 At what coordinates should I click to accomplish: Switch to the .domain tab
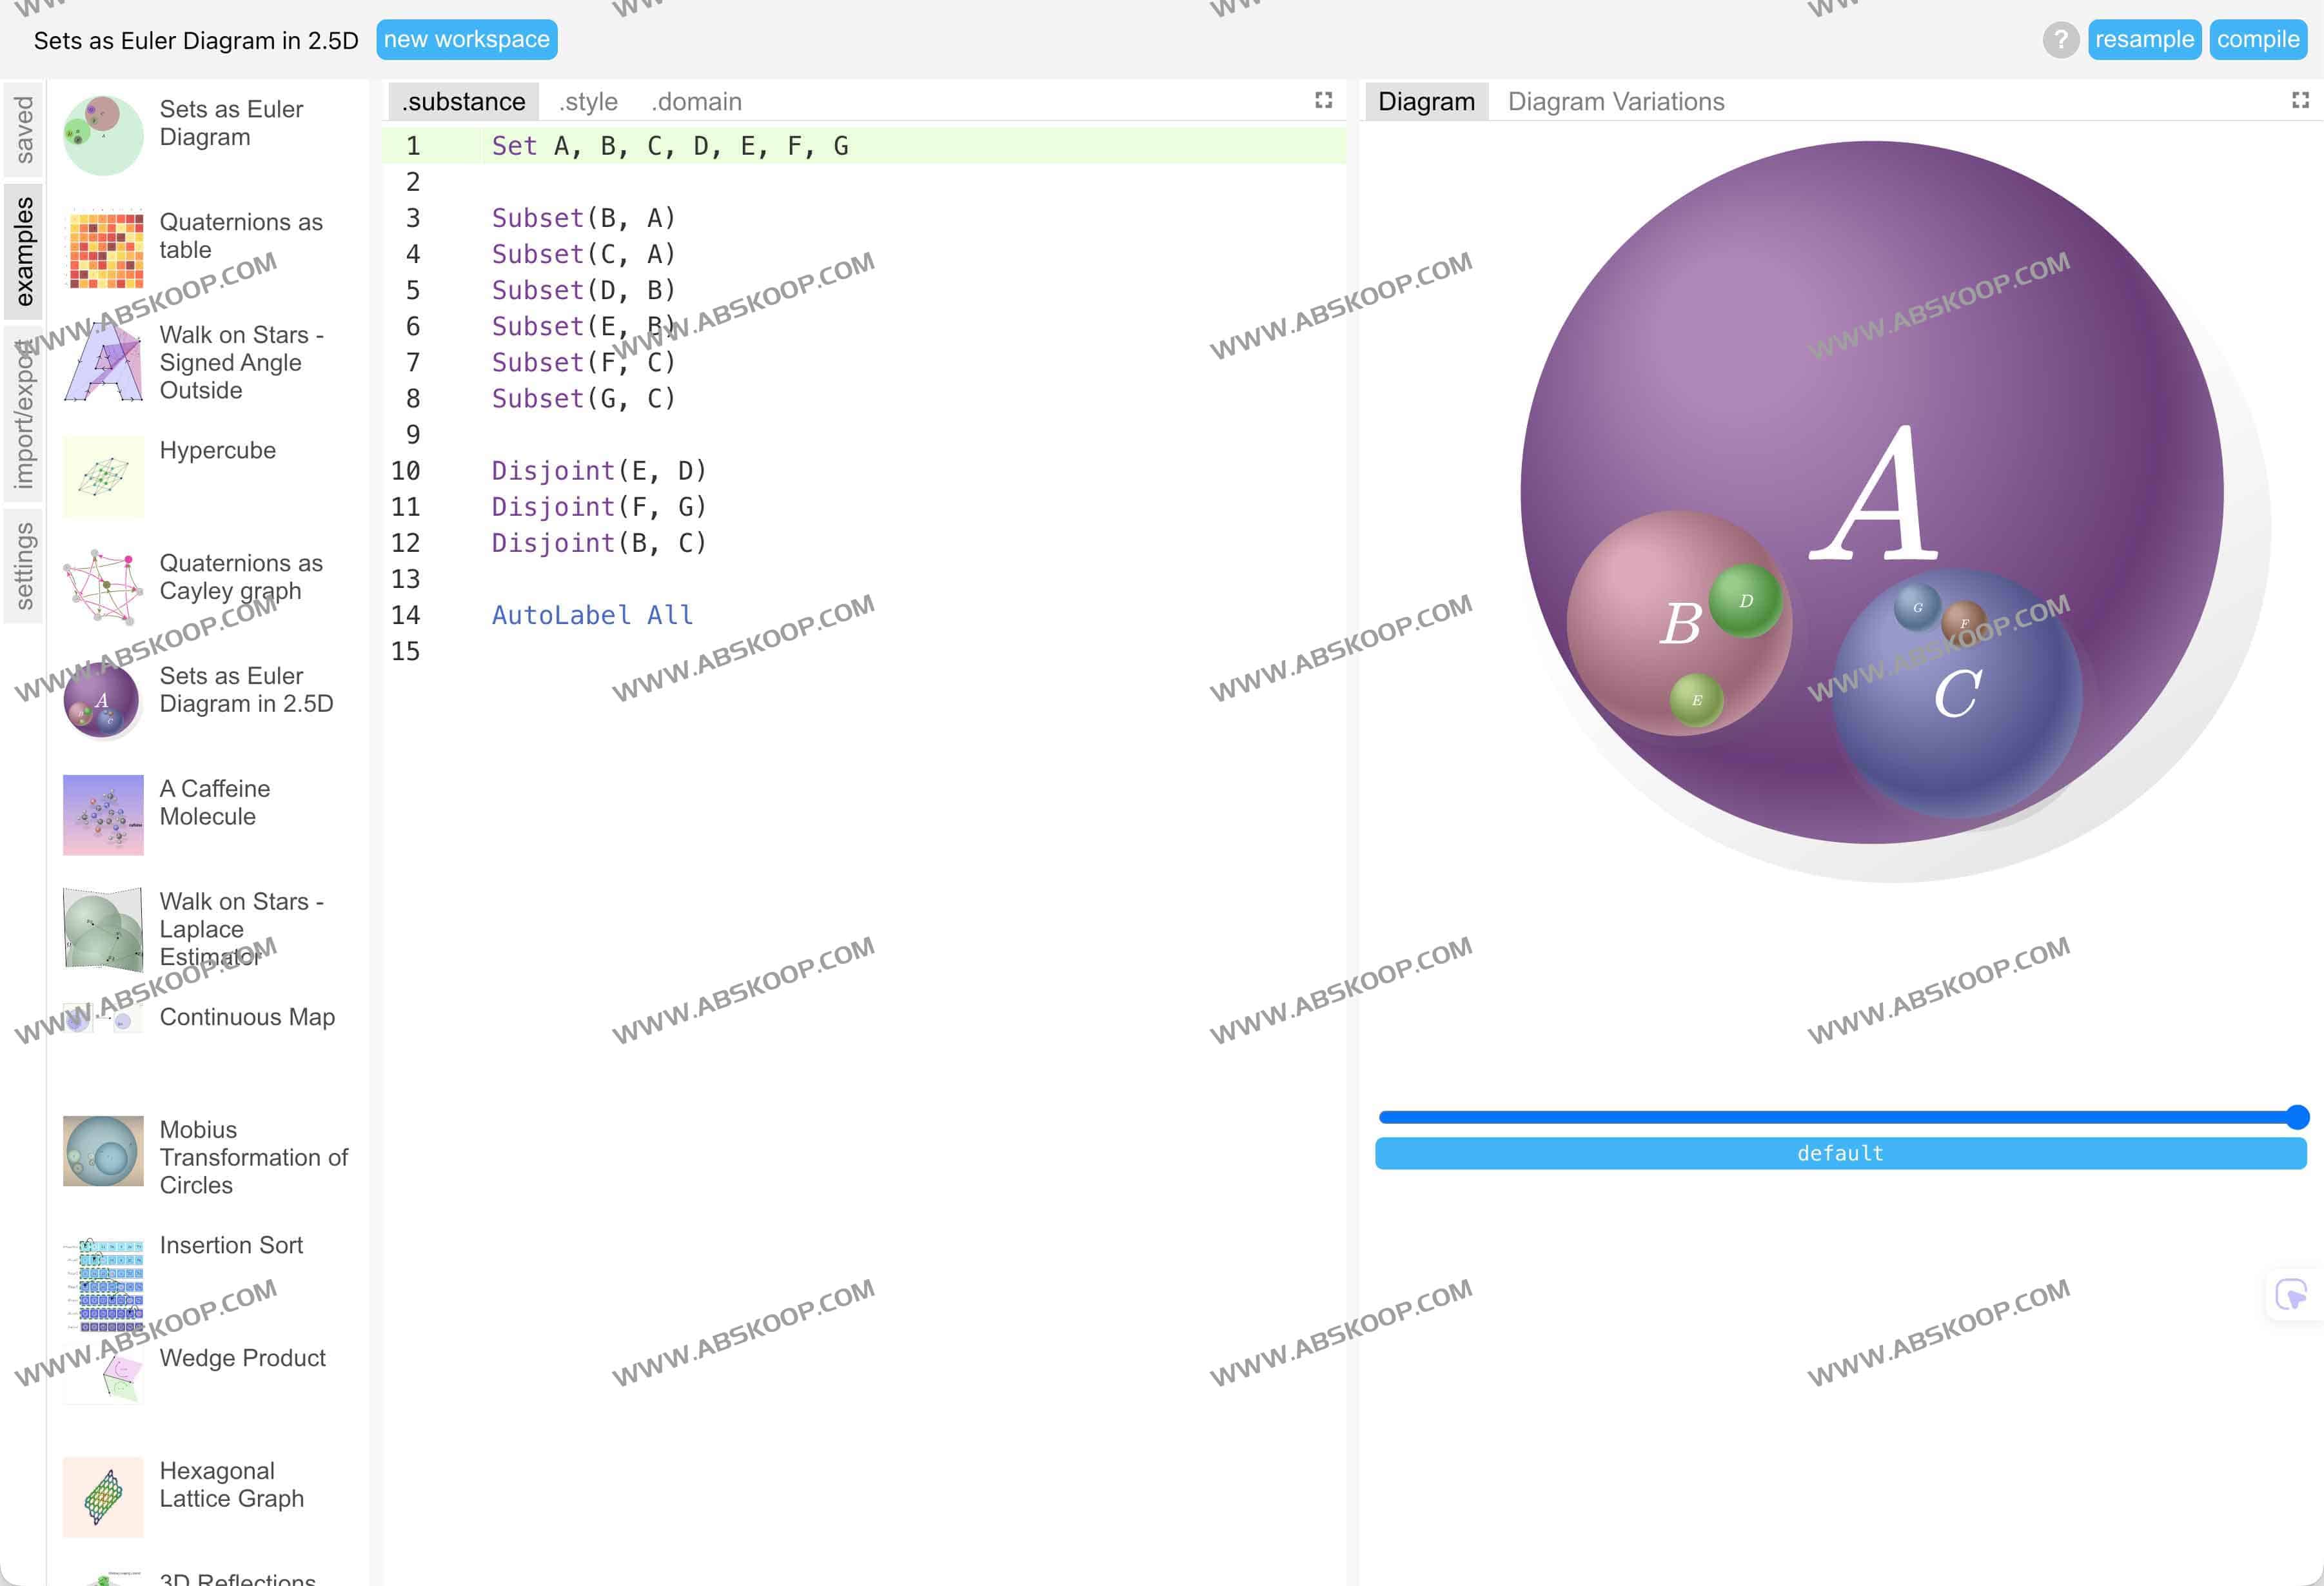pos(696,102)
